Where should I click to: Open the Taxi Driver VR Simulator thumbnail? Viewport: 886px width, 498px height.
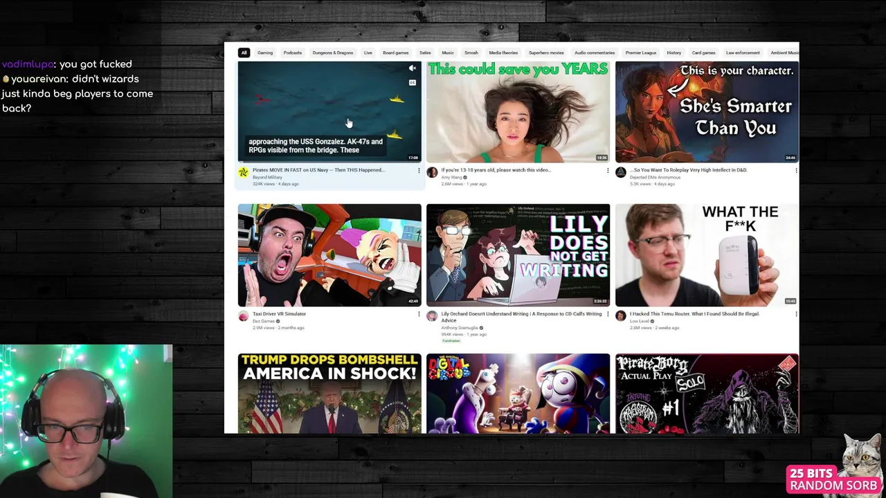click(x=329, y=255)
